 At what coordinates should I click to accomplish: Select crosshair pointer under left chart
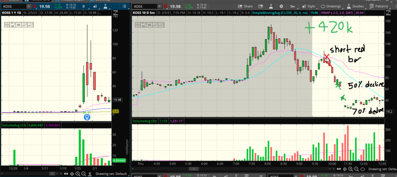click(72, 174)
